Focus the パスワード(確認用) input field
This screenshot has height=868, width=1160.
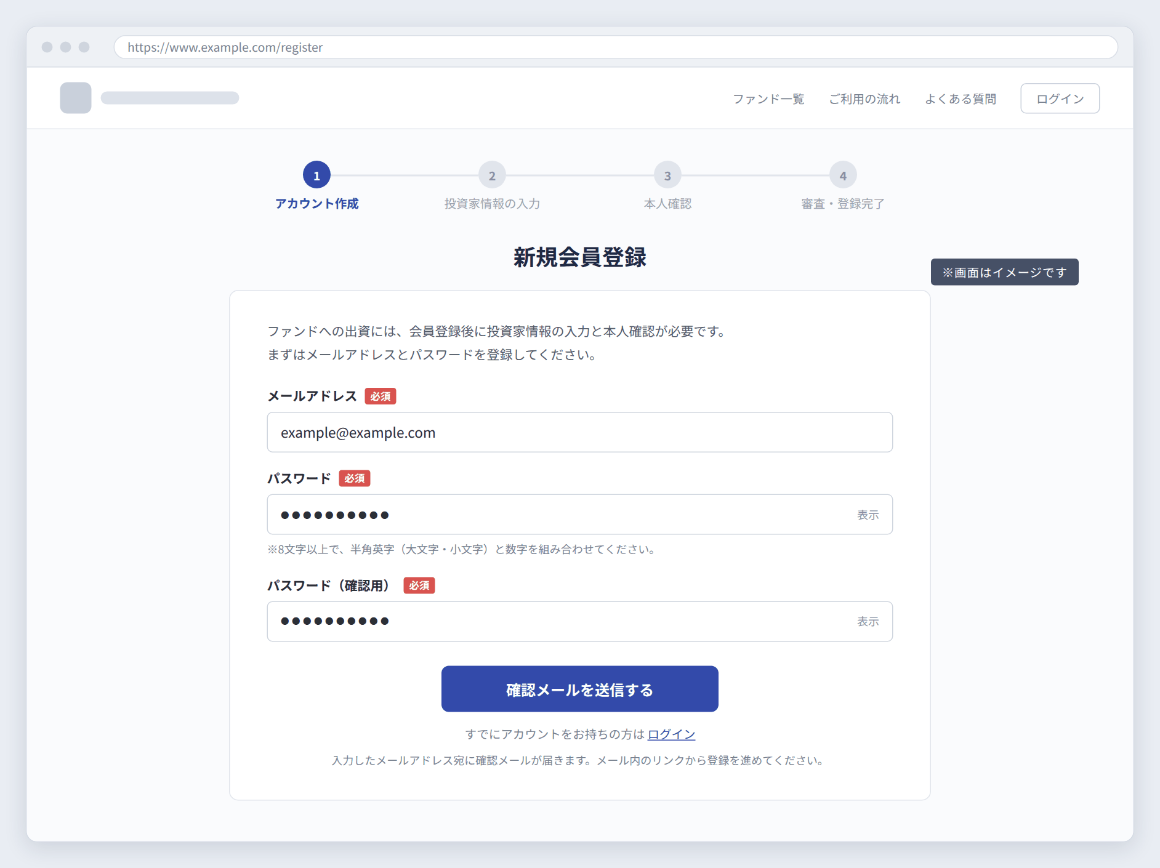click(579, 621)
